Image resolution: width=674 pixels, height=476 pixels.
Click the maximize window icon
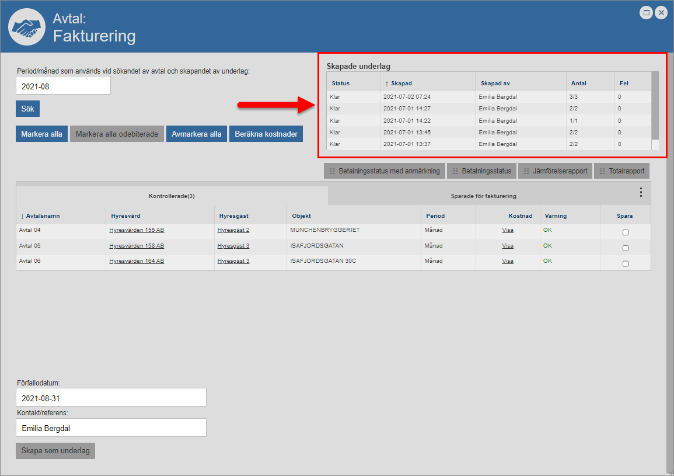646,13
